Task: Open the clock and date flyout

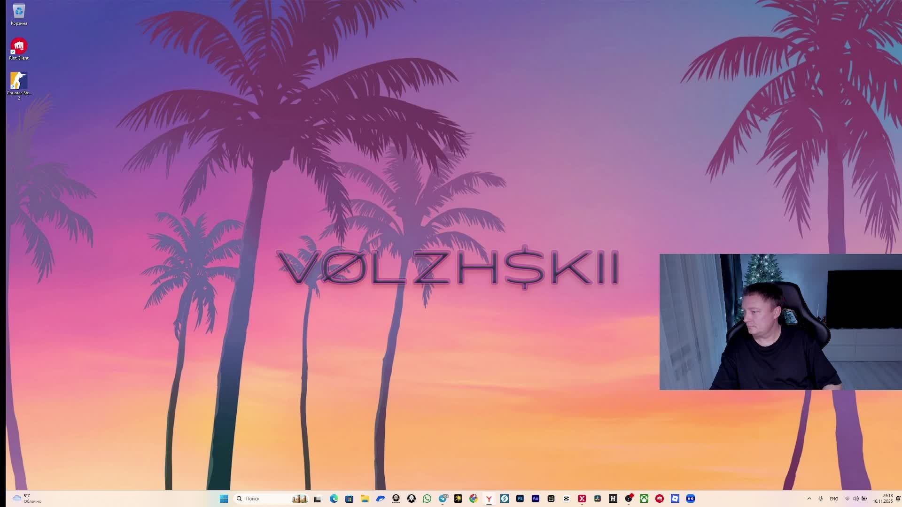Action: (x=883, y=499)
